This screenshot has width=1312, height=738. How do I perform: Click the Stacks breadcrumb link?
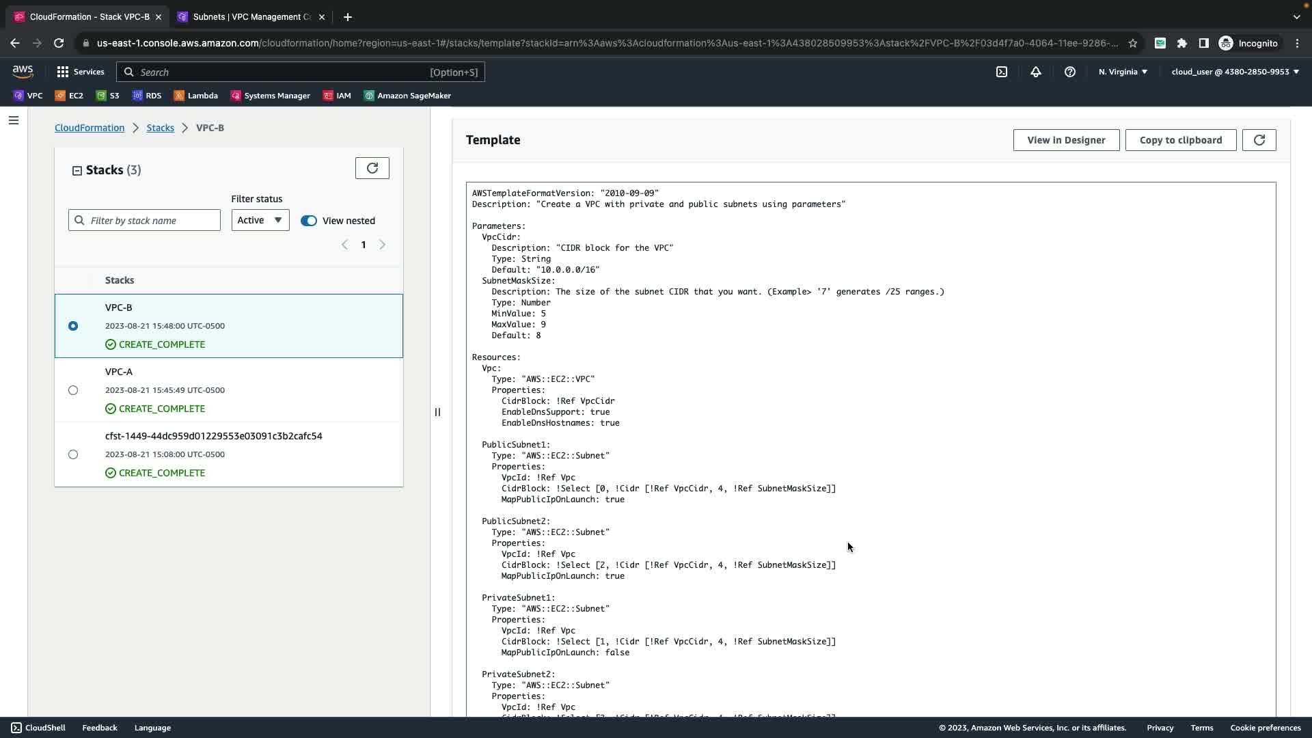(160, 128)
